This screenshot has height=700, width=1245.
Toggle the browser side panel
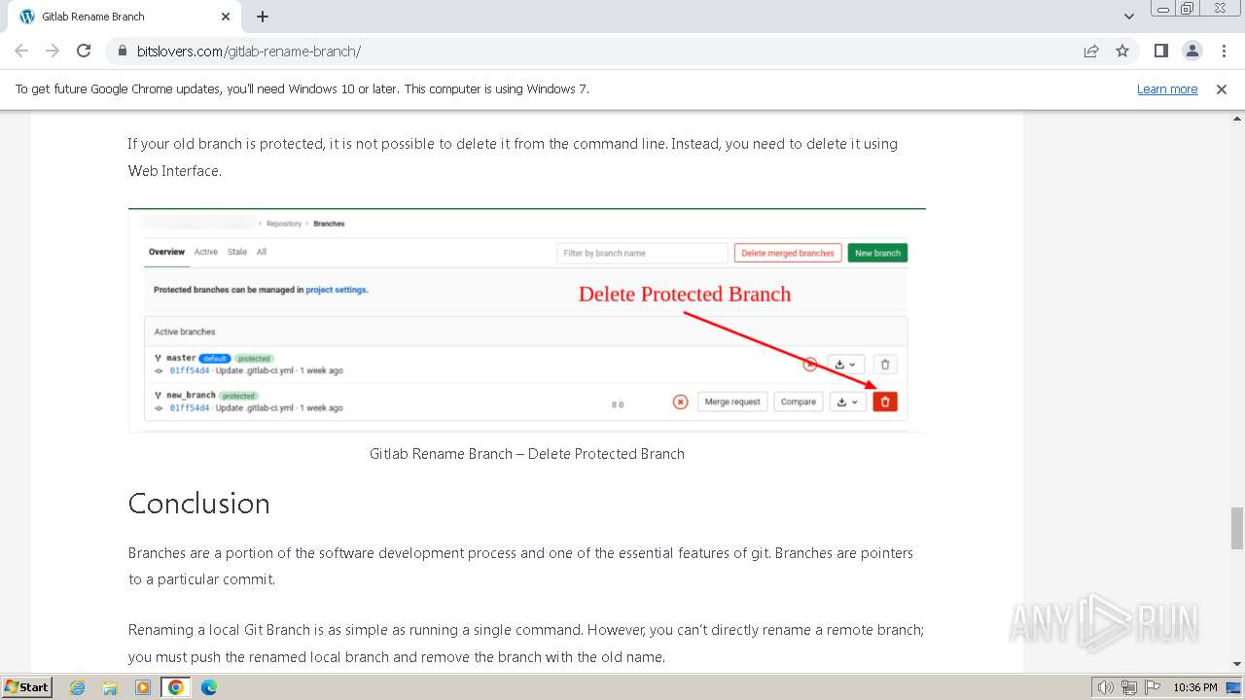click(x=1160, y=51)
